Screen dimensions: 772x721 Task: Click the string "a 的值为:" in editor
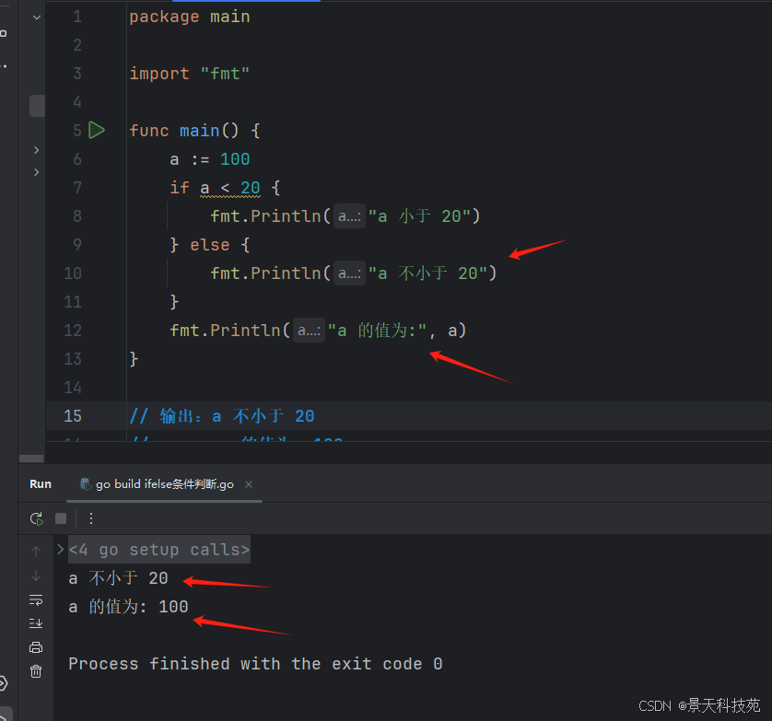377,331
